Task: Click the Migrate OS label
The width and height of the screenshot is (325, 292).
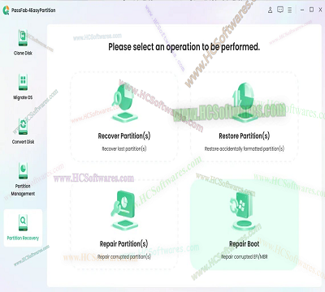Action: pos(23,97)
